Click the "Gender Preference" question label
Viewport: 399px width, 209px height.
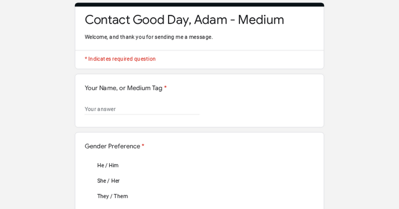tap(112, 146)
